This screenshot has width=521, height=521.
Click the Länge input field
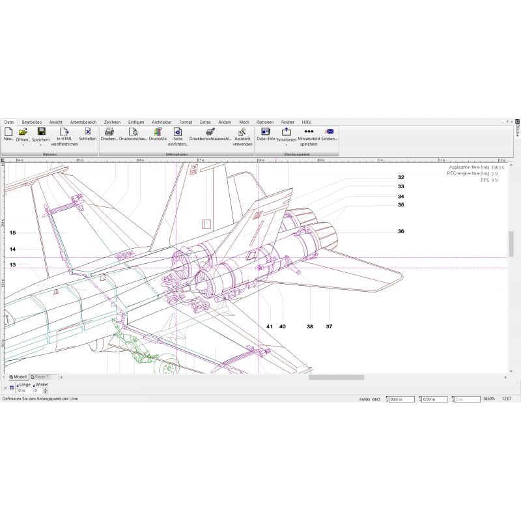[x=25, y=390]
